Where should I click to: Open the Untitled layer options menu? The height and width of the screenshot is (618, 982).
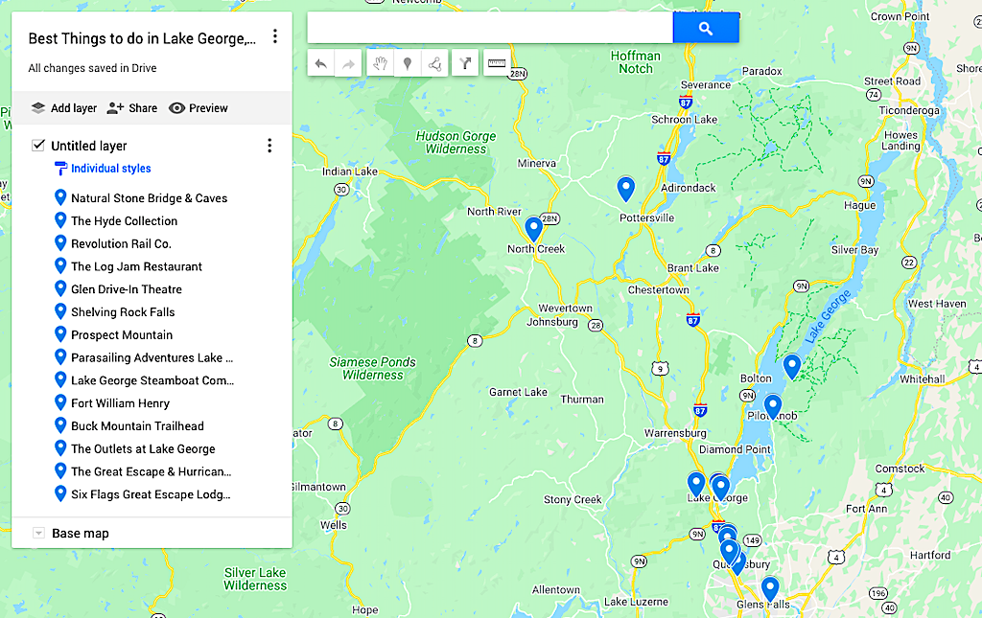click(269, 146)
